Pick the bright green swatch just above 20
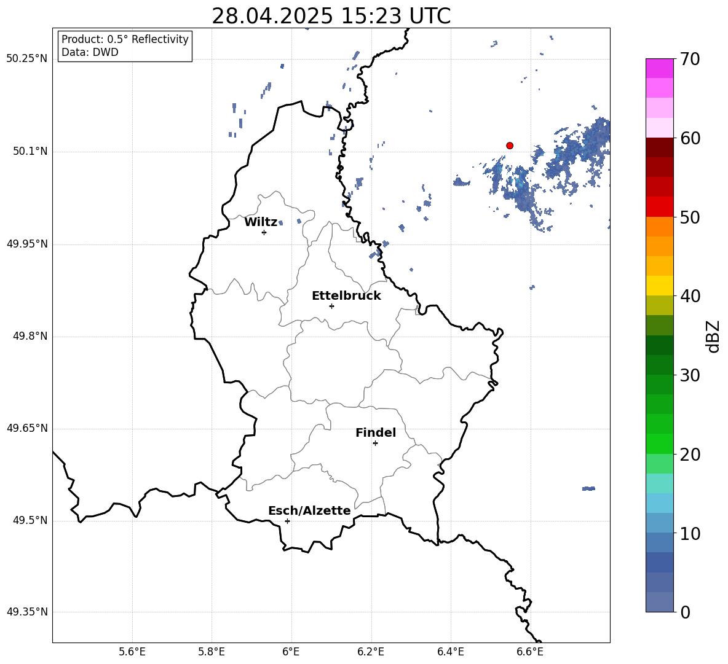This screenshot has width=728, height=664. coord(660,443)
